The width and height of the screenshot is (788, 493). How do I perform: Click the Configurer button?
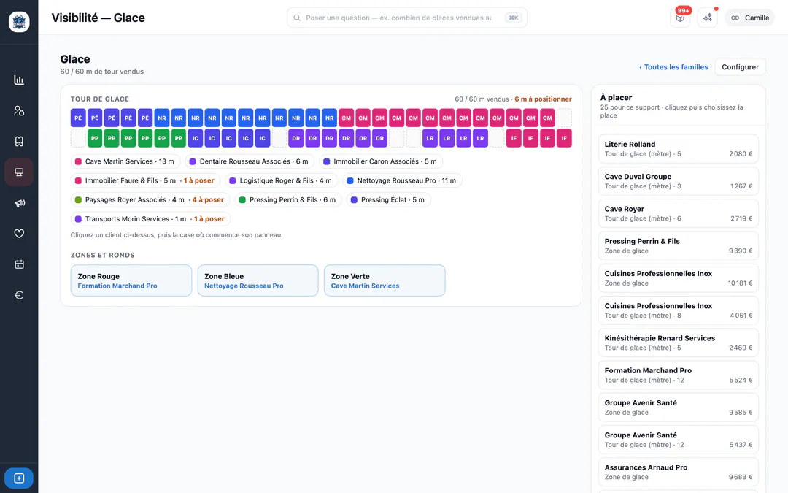click(740, 67)
